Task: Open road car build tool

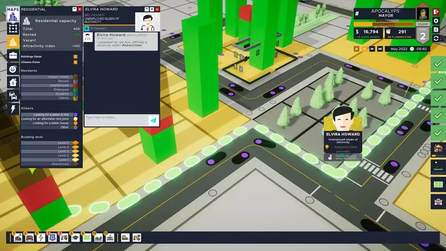Action: tap(29, 238)
